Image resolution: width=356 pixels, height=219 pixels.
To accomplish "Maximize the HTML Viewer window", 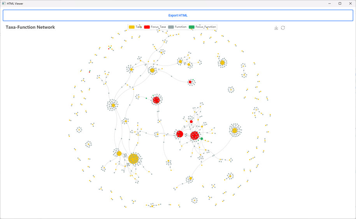I will [340, 3].
